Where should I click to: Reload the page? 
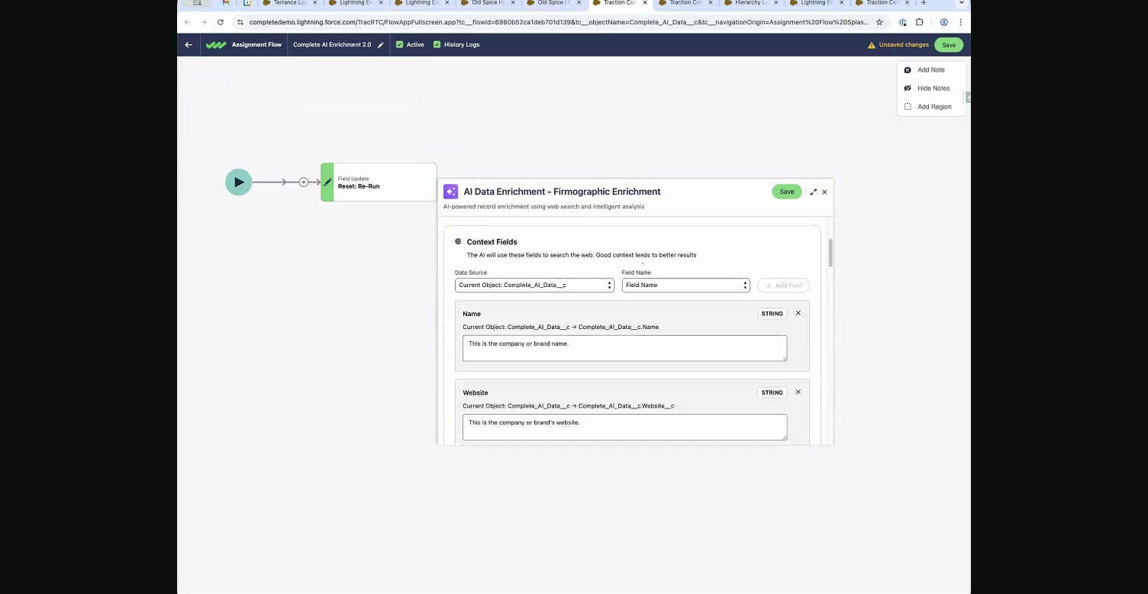pyautogui.click(x=221, y=22)
